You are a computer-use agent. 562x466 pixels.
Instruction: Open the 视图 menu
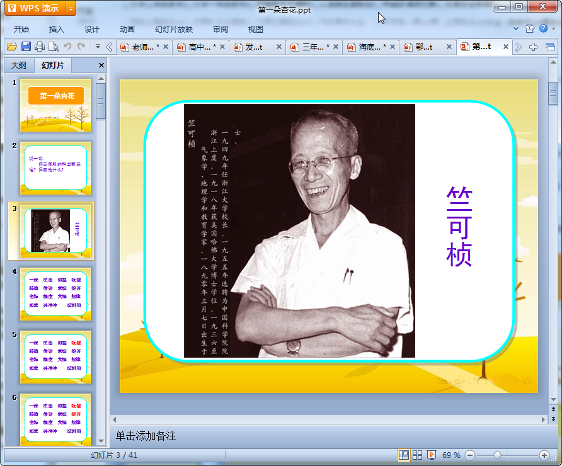tap(256, 30)
